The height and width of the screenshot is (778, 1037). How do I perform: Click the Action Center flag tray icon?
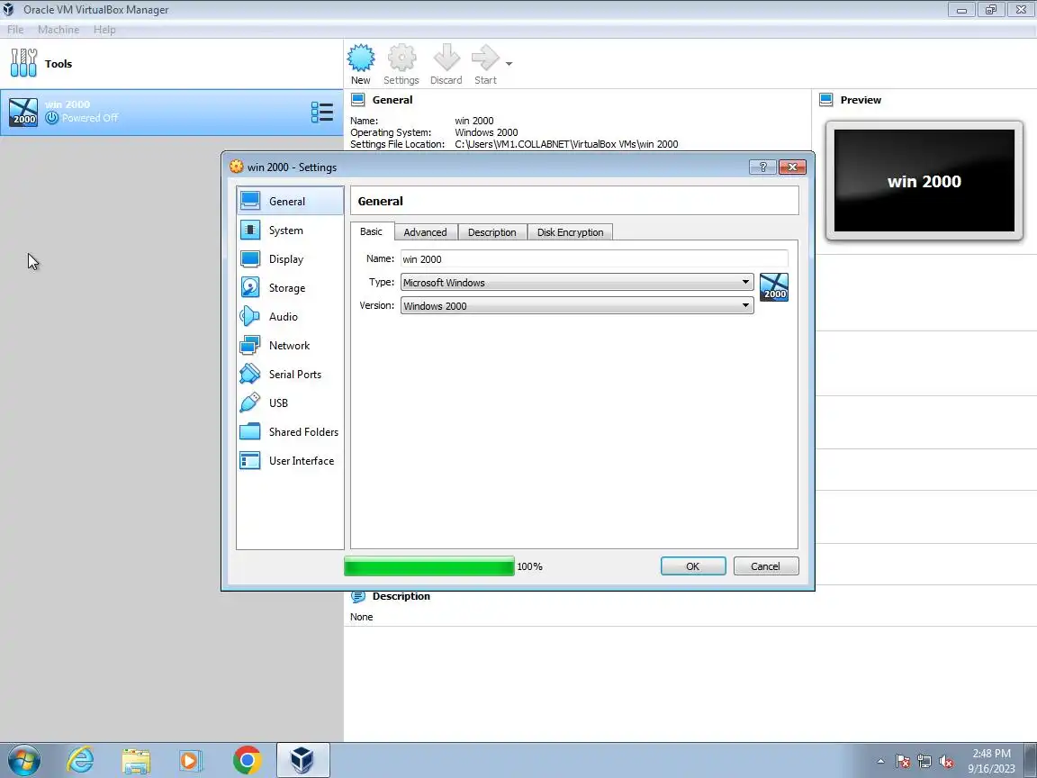click(903, 762)
